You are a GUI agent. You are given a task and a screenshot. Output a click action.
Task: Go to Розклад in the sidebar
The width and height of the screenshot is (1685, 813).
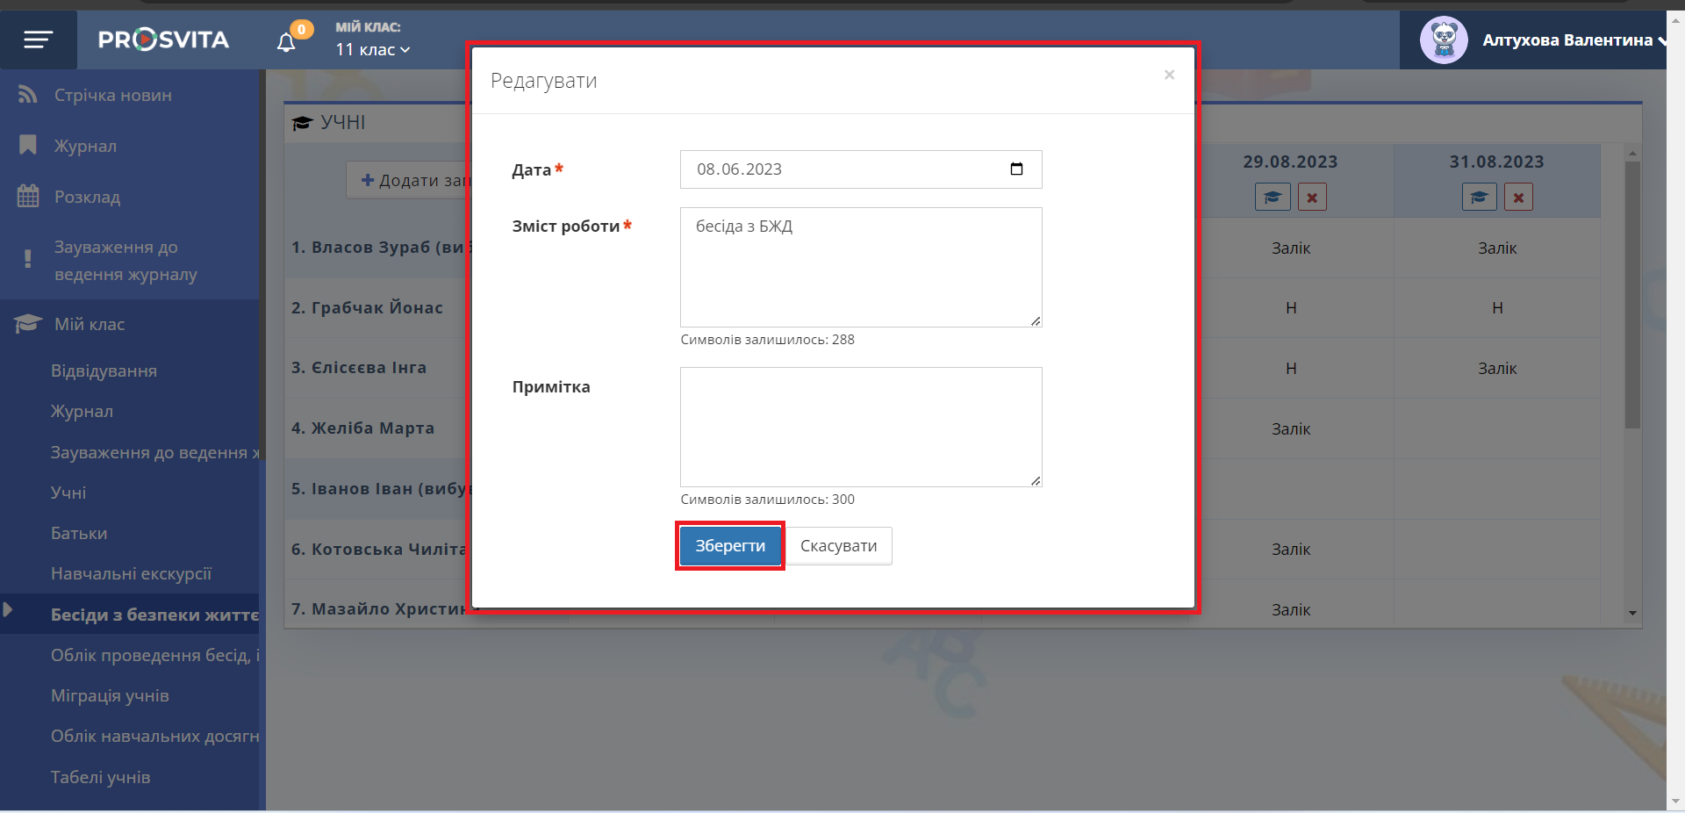(x=87, y=197)
